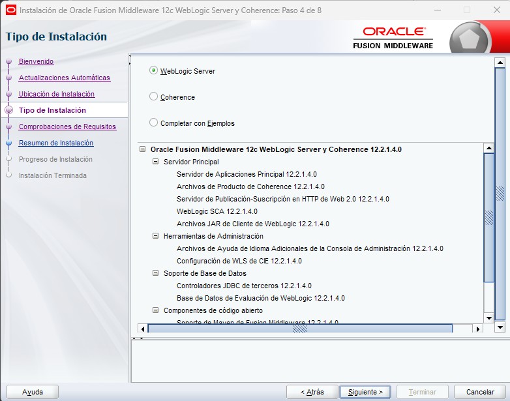Select Archivos de Ayuda de Idioma Adicionales row
Viewport: 510px width, 401px height.
(310, 248)
